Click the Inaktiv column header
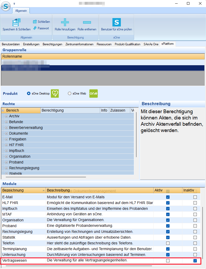 pos(191,190)
